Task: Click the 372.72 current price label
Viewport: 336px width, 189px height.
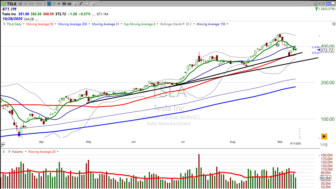Action: (327, 50)
